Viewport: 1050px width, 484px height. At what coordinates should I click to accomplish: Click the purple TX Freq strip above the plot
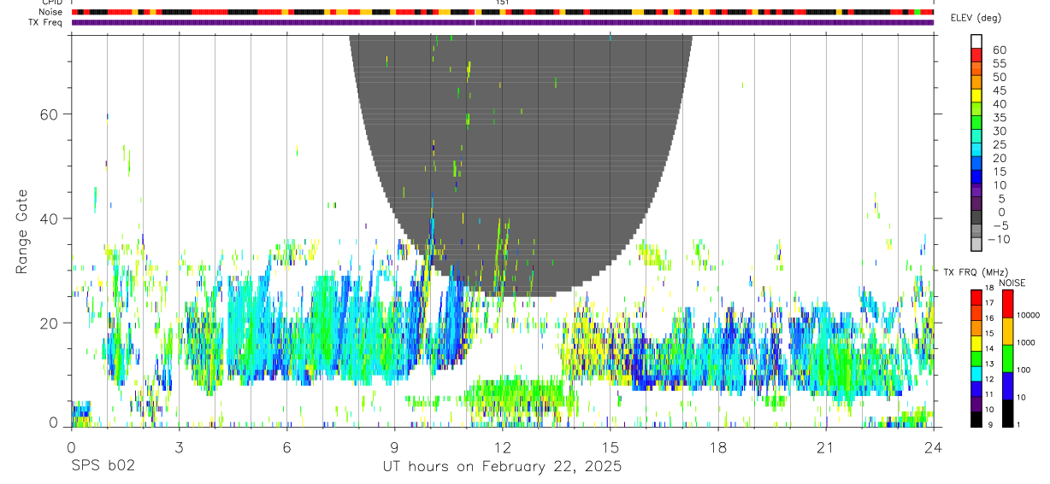click(502, 22)
